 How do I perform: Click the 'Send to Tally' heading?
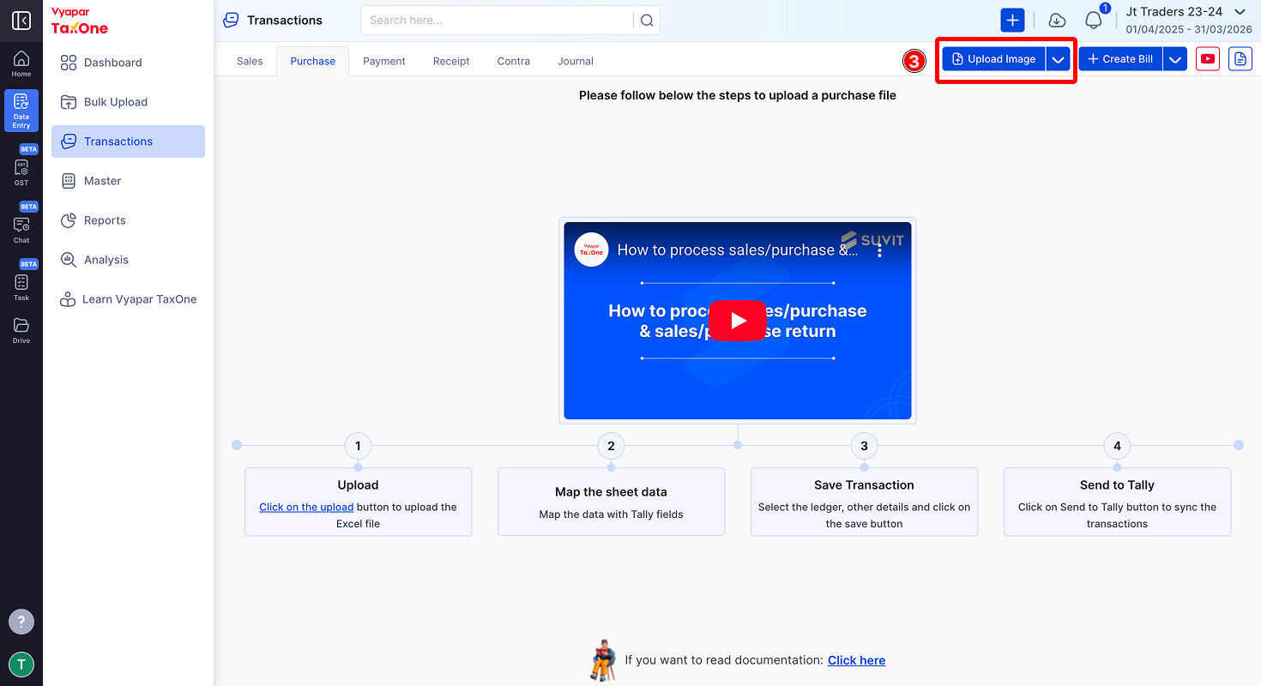pos(1117,485)
